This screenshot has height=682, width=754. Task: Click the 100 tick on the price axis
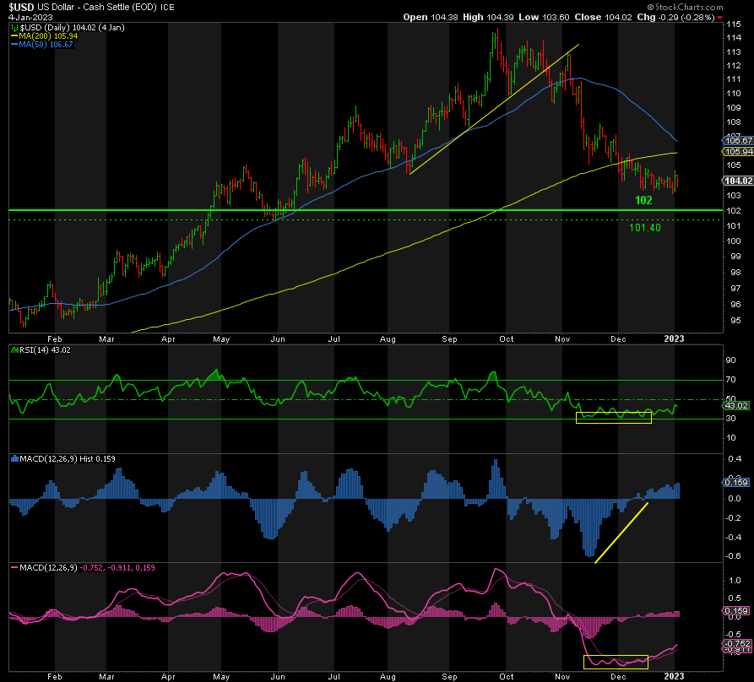(x=734, y=241)
